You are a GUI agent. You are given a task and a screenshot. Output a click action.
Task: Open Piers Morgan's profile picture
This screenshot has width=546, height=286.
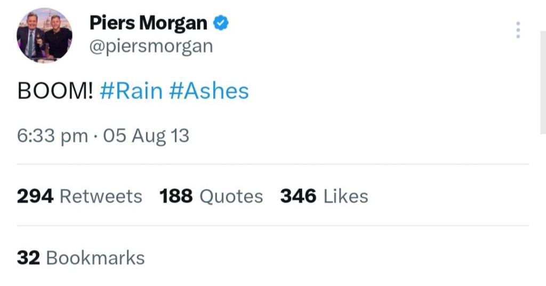44,36
